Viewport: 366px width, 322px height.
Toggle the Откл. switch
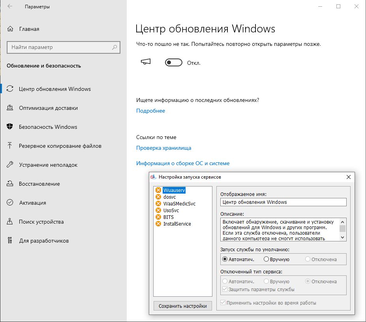[173, 62]
